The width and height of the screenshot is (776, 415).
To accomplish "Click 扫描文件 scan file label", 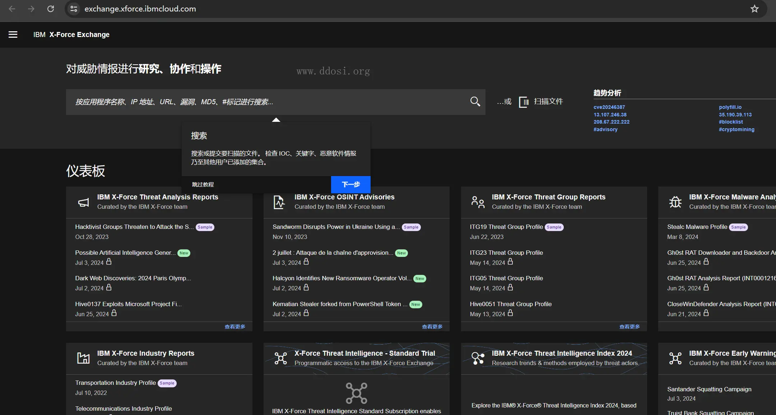I will [548, 102].
